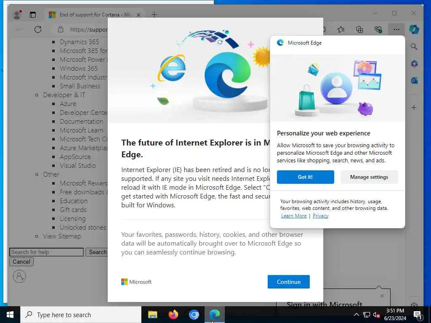Open the Azure link

click(x=68, y=104)
